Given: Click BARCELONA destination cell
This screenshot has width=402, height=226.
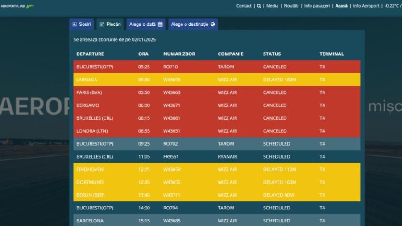Looking at the screenshot, I should pyautogui.click(x=90, y=221).
